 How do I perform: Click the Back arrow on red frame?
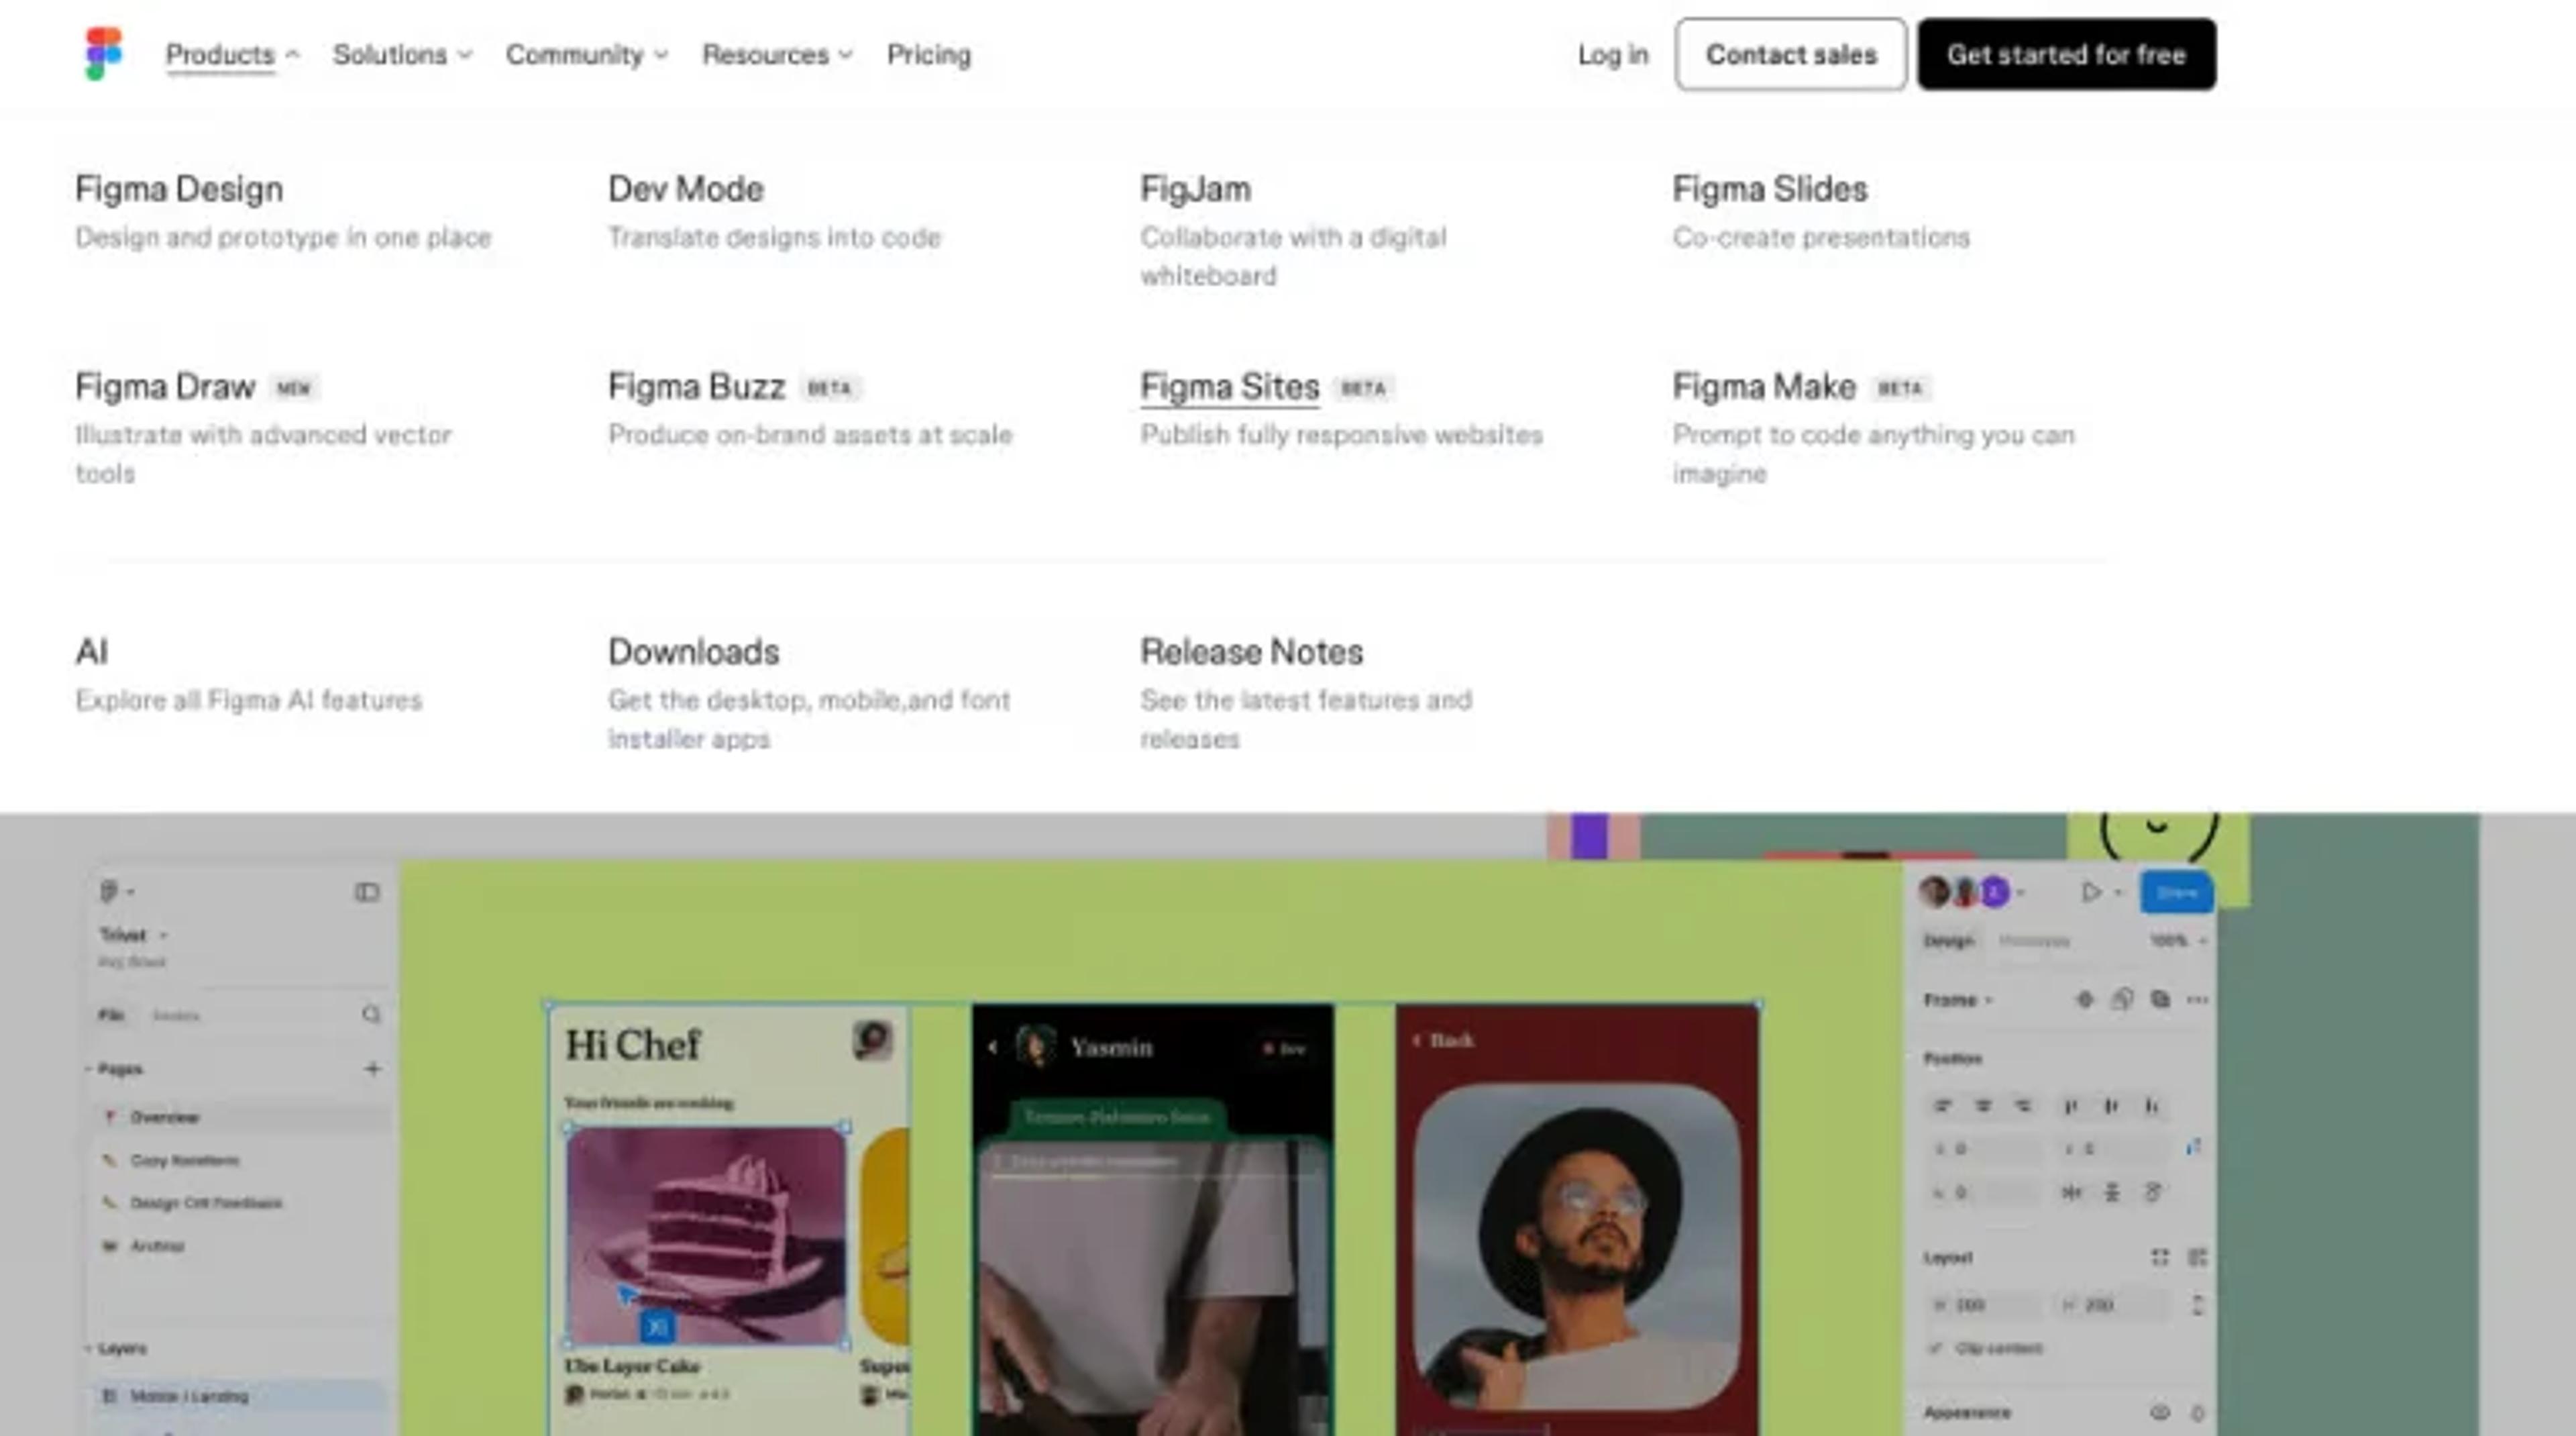coord(1417,1041)
